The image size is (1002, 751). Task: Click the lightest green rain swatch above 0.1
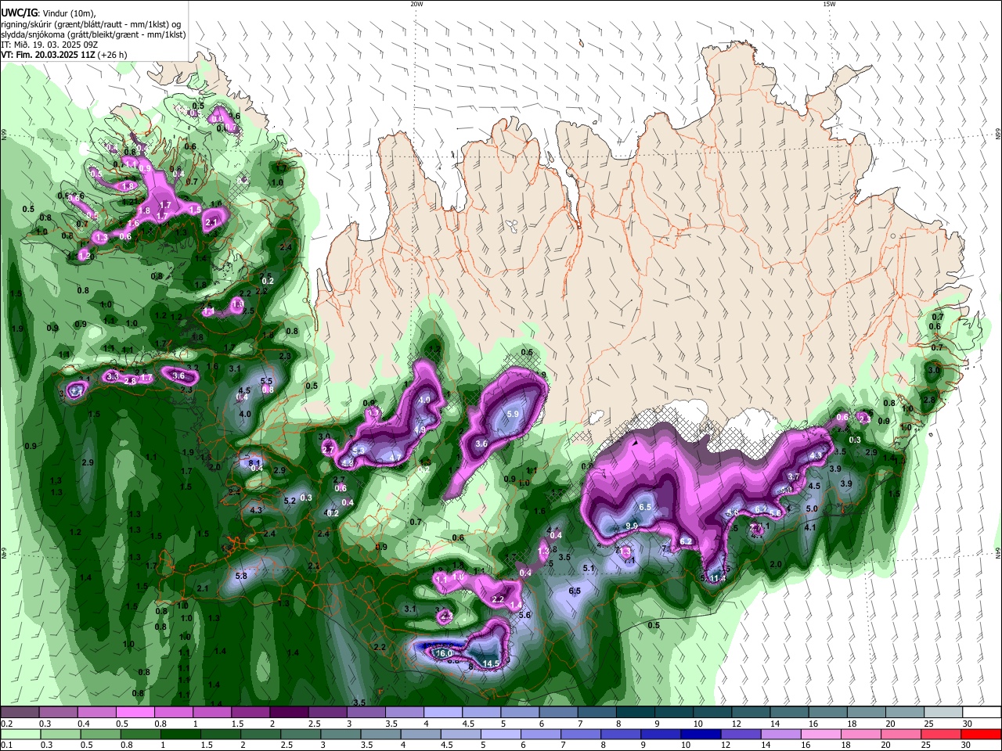coord(20,735)
